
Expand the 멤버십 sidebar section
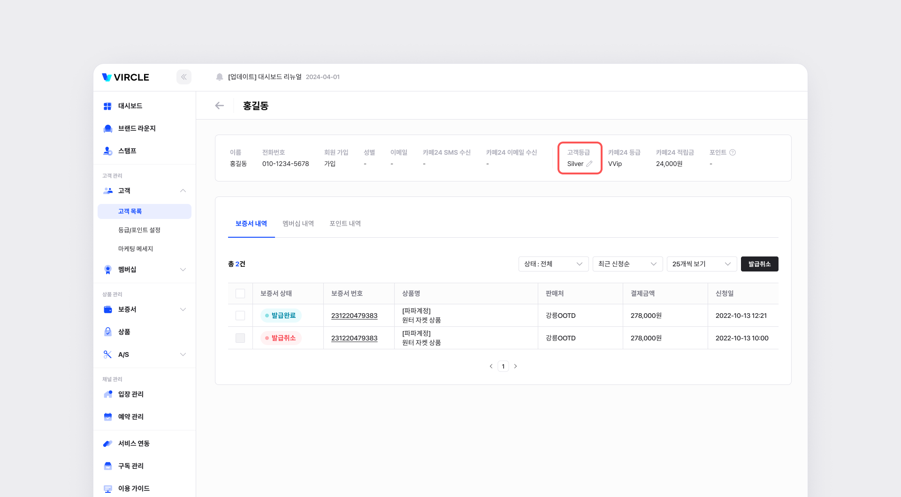point(183,270)
